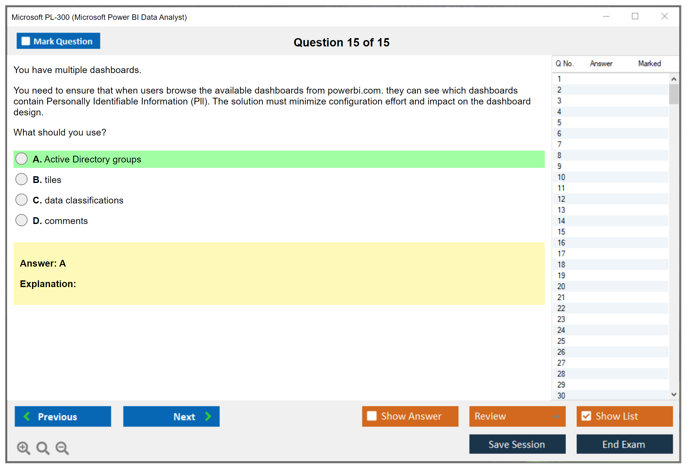This screenshot has height=471, width=689.
Task: Open the Review dropdown menu
Action: tap(556, 416)
